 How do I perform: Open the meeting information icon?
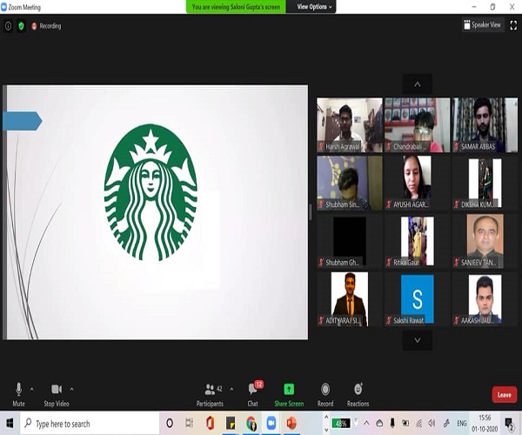(8, 26)
